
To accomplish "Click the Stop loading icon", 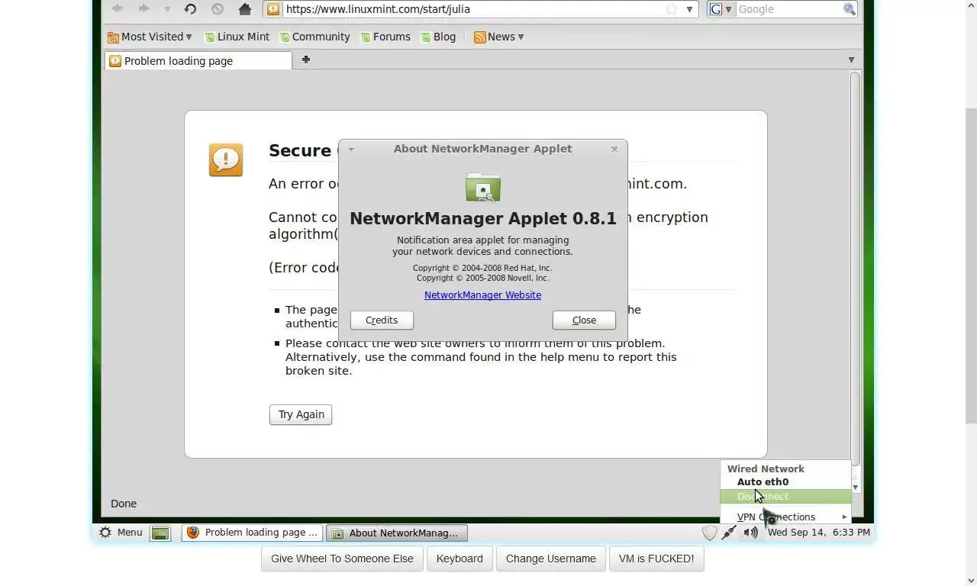I will (x=218, y=9).
